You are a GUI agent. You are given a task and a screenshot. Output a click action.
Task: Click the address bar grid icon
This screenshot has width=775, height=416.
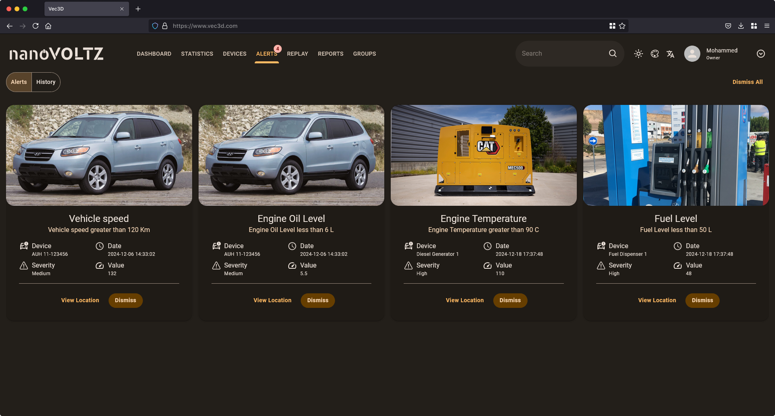pyautogui.click(x=612, y=26)
